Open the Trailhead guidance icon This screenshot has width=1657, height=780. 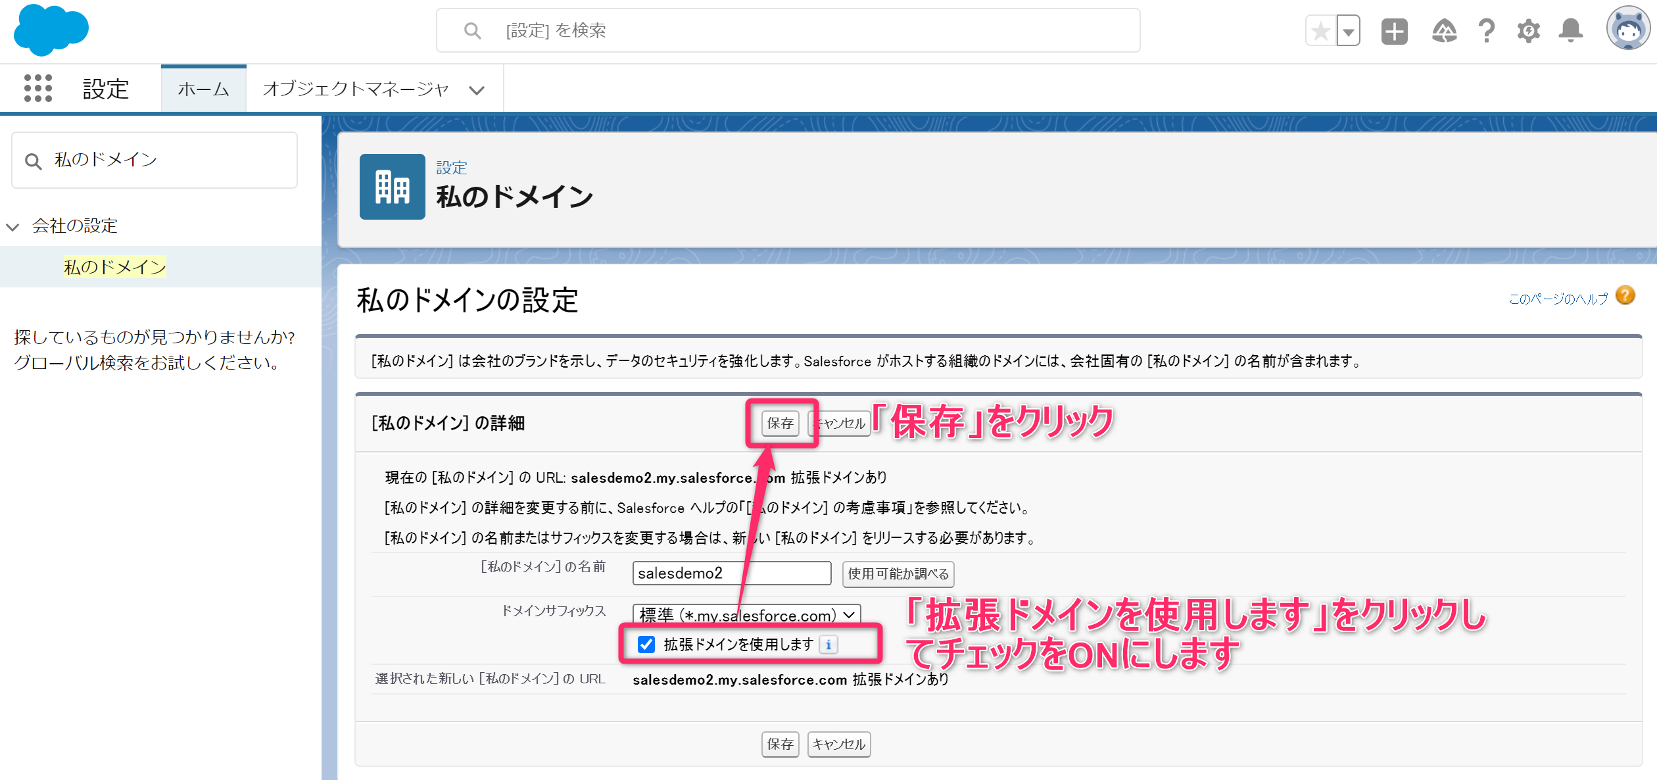[1444, 31]
